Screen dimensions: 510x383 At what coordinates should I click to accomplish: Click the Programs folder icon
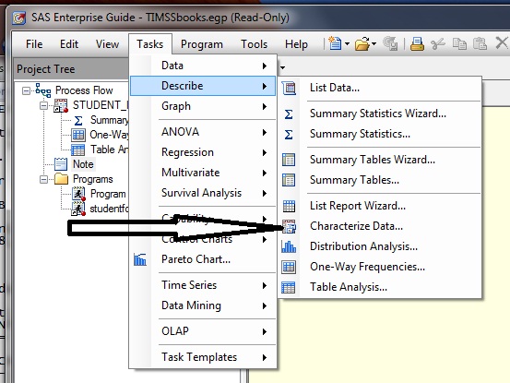tap(61, 179)
